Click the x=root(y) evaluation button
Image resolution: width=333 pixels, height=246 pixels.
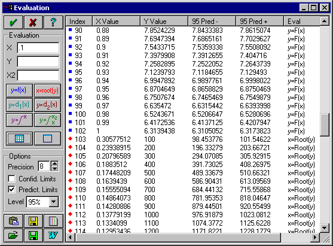47,90
